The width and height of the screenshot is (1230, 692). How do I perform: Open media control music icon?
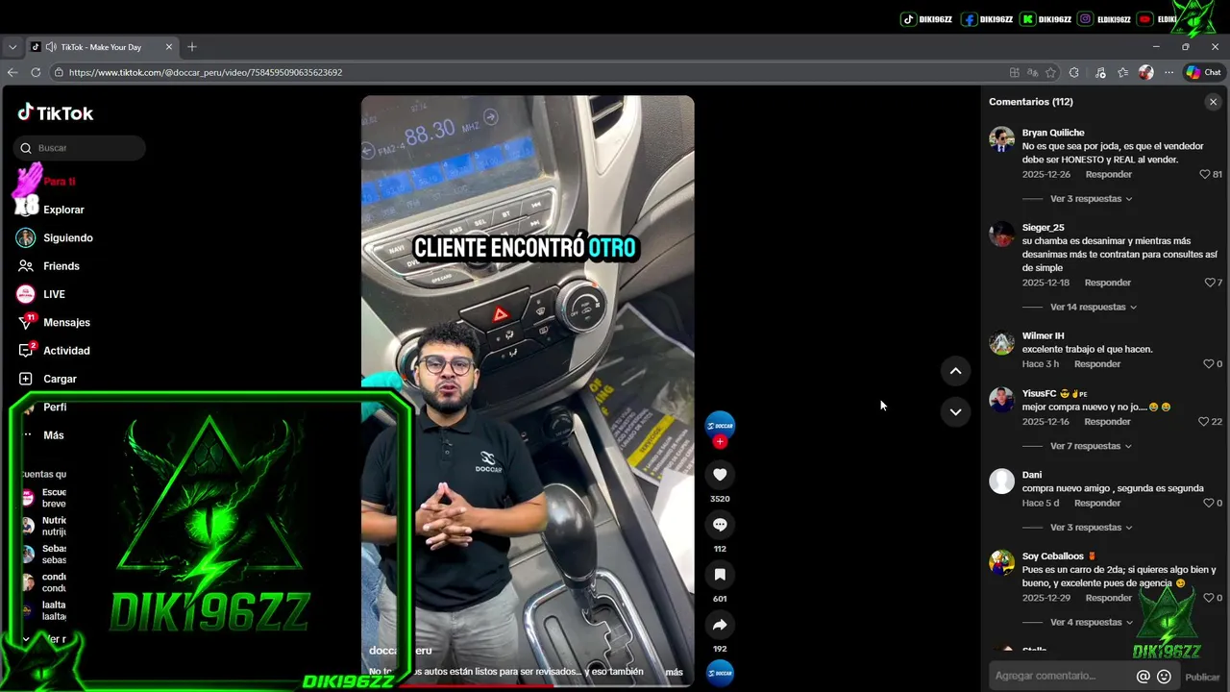(x=1100, y=72)
